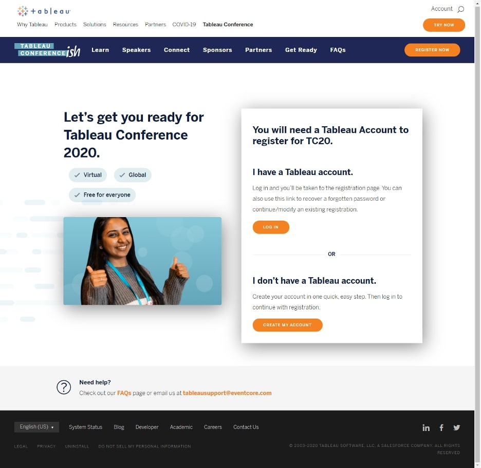Viewport: 481px width, 468px height.
Task: Open Tableau's LinkedIn page icon
Action: click(426, 427)
